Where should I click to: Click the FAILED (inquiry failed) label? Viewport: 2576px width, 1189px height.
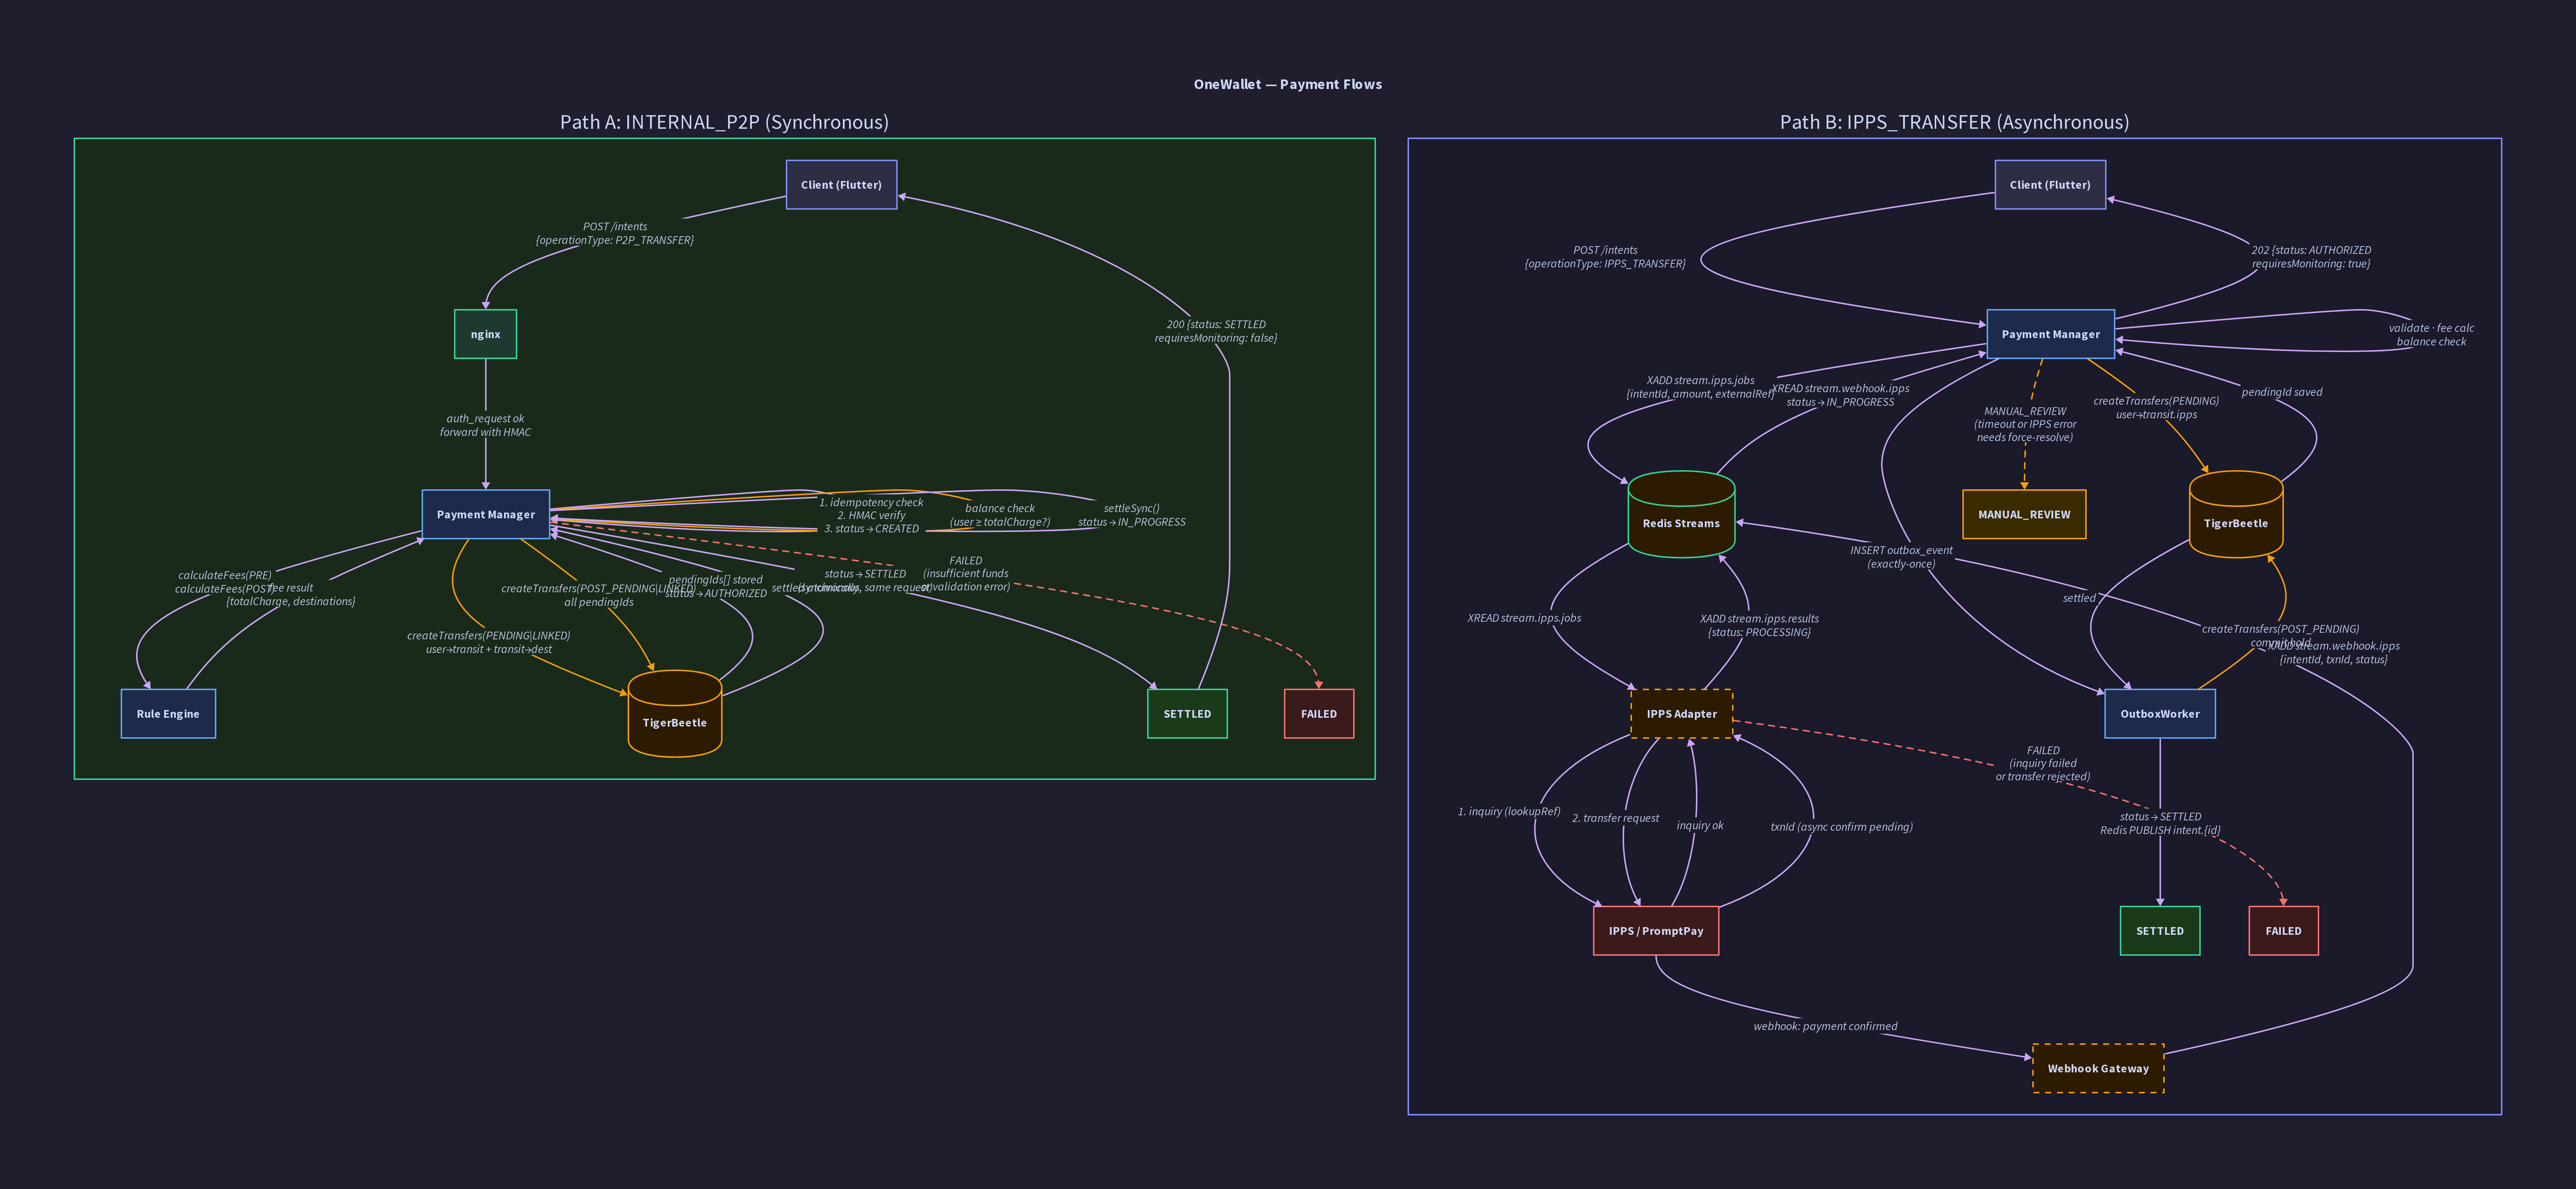click(2043, 763)
